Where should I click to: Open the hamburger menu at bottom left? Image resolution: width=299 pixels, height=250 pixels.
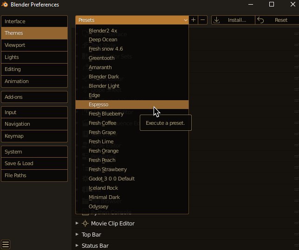(6, 244)
